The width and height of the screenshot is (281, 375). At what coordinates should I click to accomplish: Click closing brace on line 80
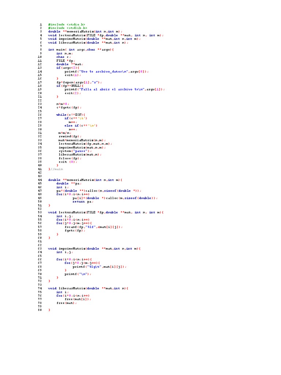49,310
